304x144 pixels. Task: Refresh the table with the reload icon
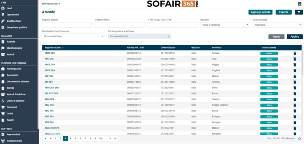pos(300,138)
